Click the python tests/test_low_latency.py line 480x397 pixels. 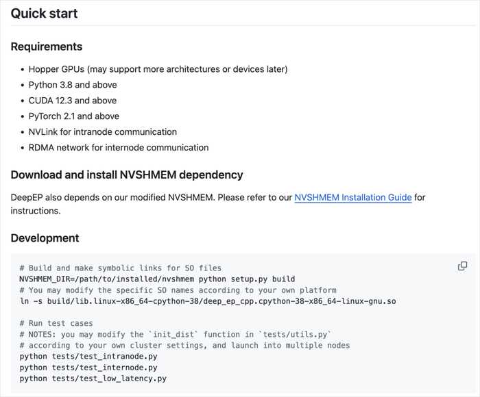coord(93,379)
